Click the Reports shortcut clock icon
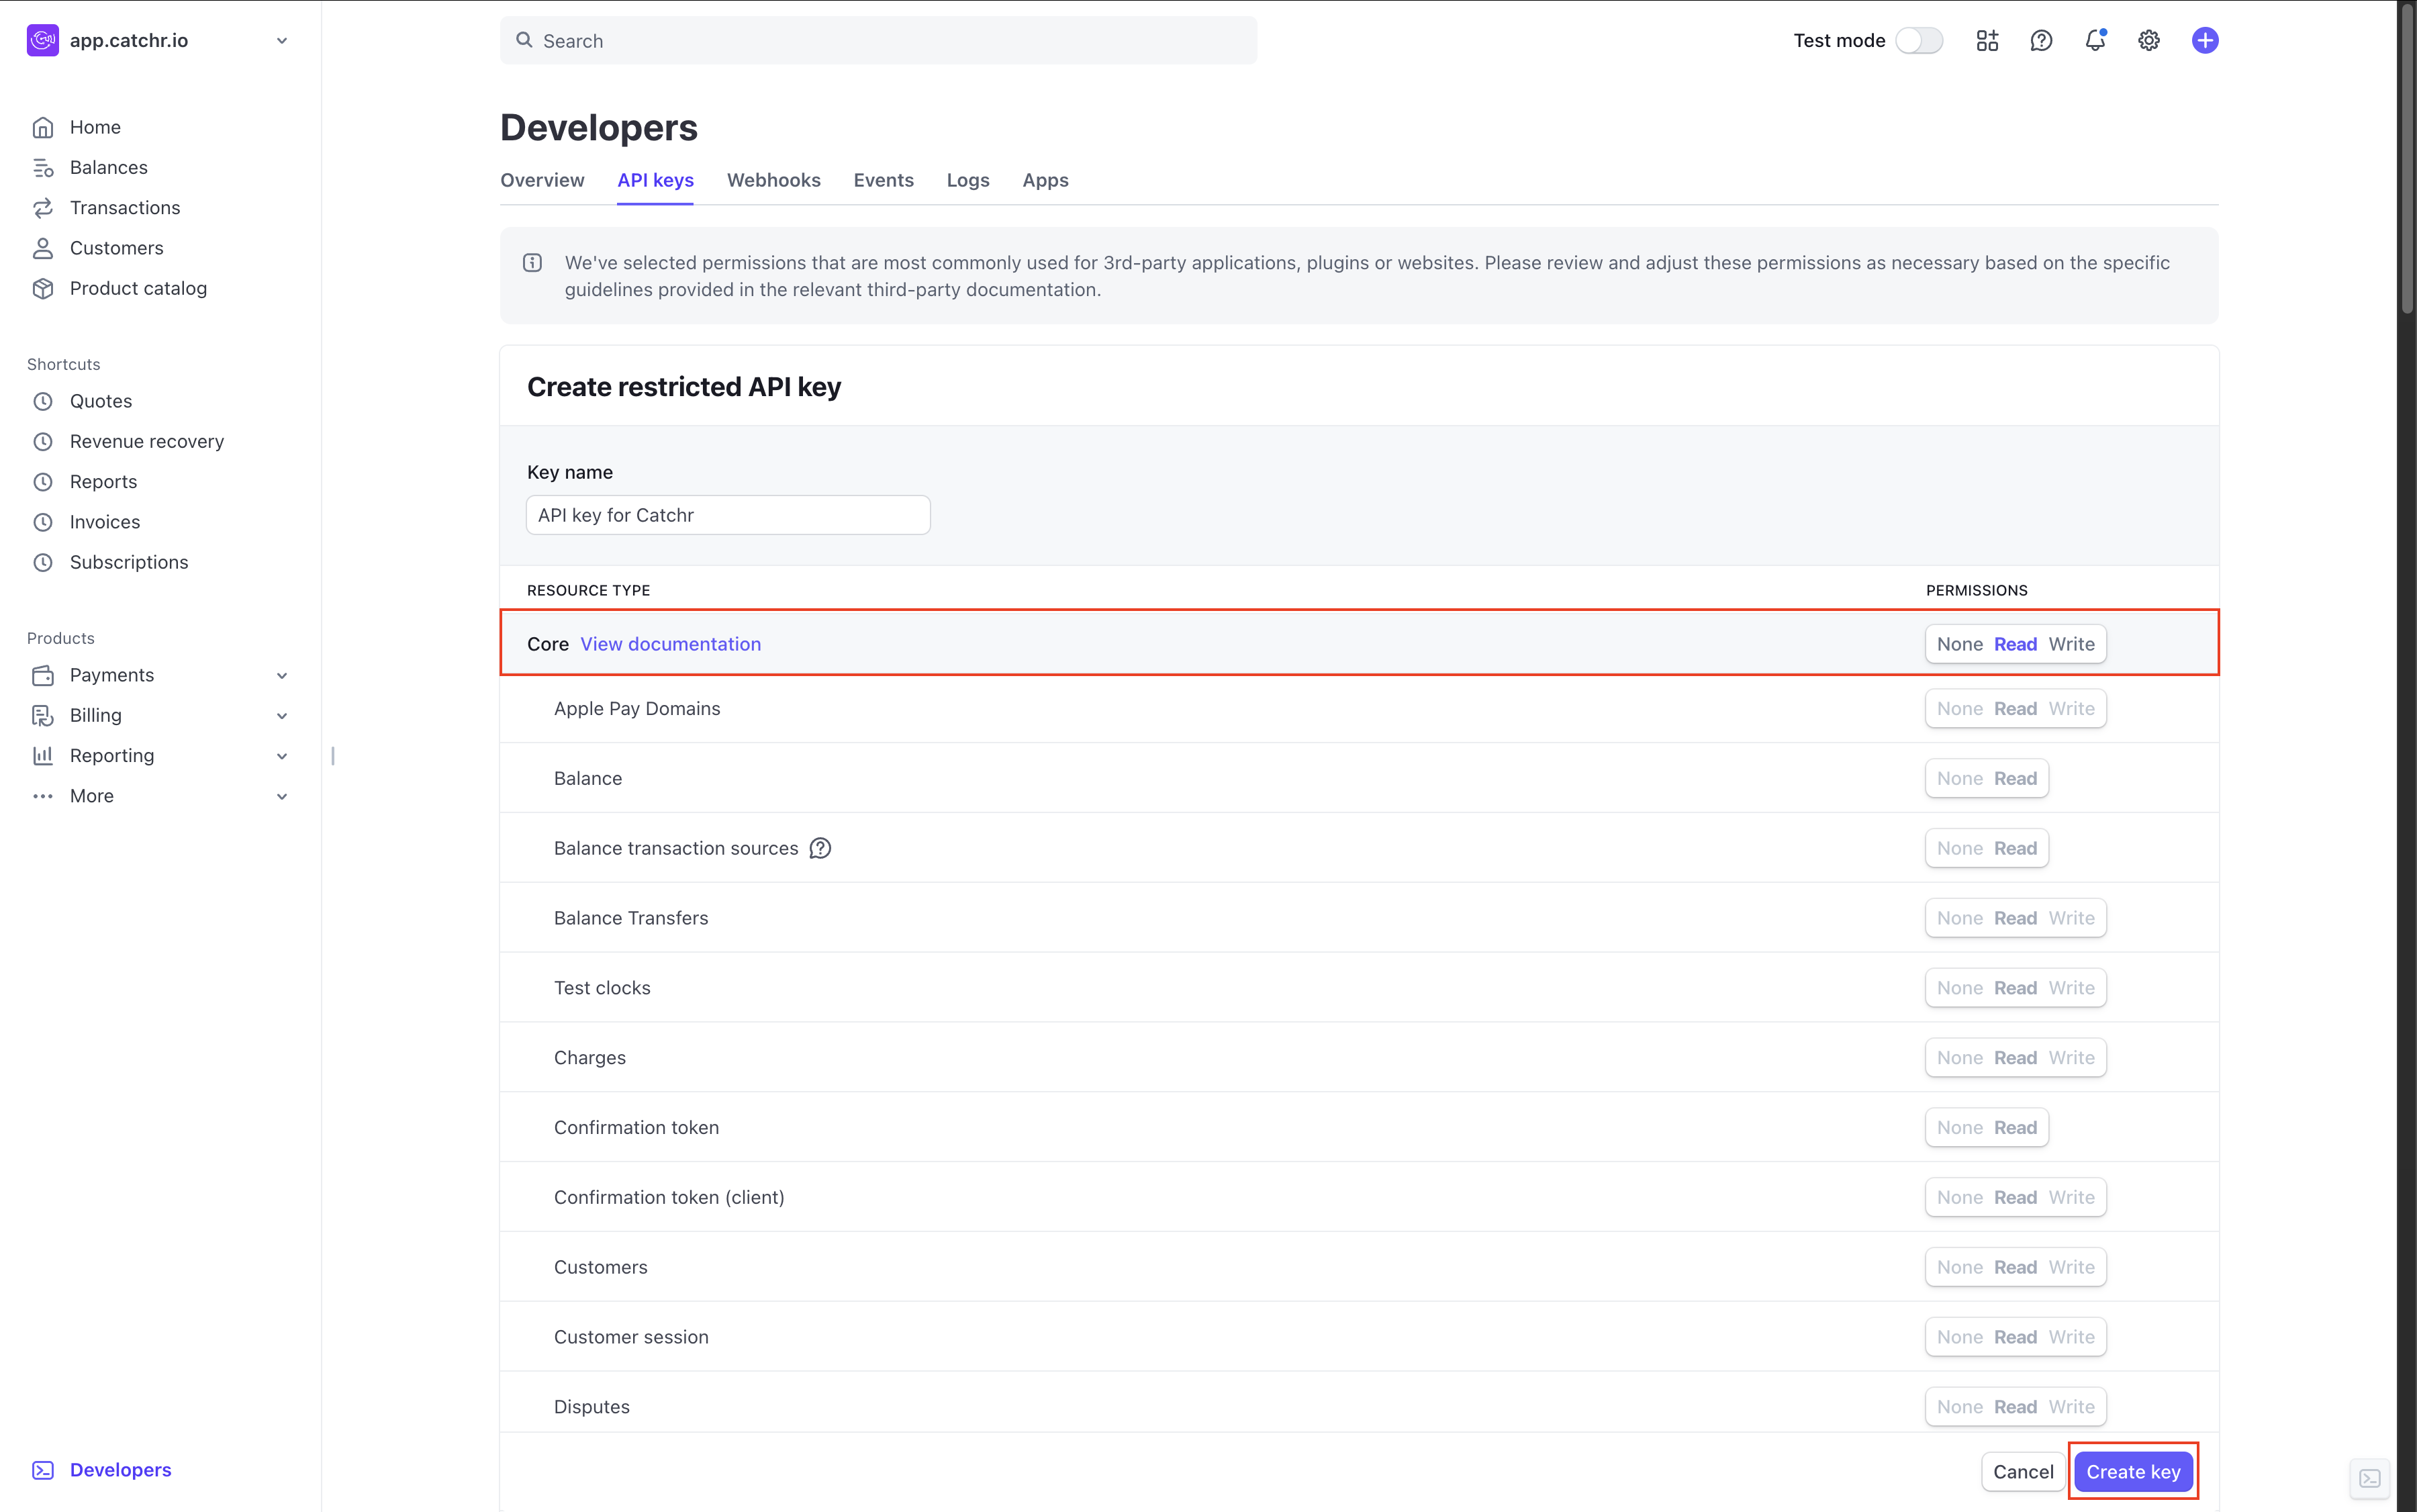This screenshot has height=1512, width=2417. click(42, 482)
